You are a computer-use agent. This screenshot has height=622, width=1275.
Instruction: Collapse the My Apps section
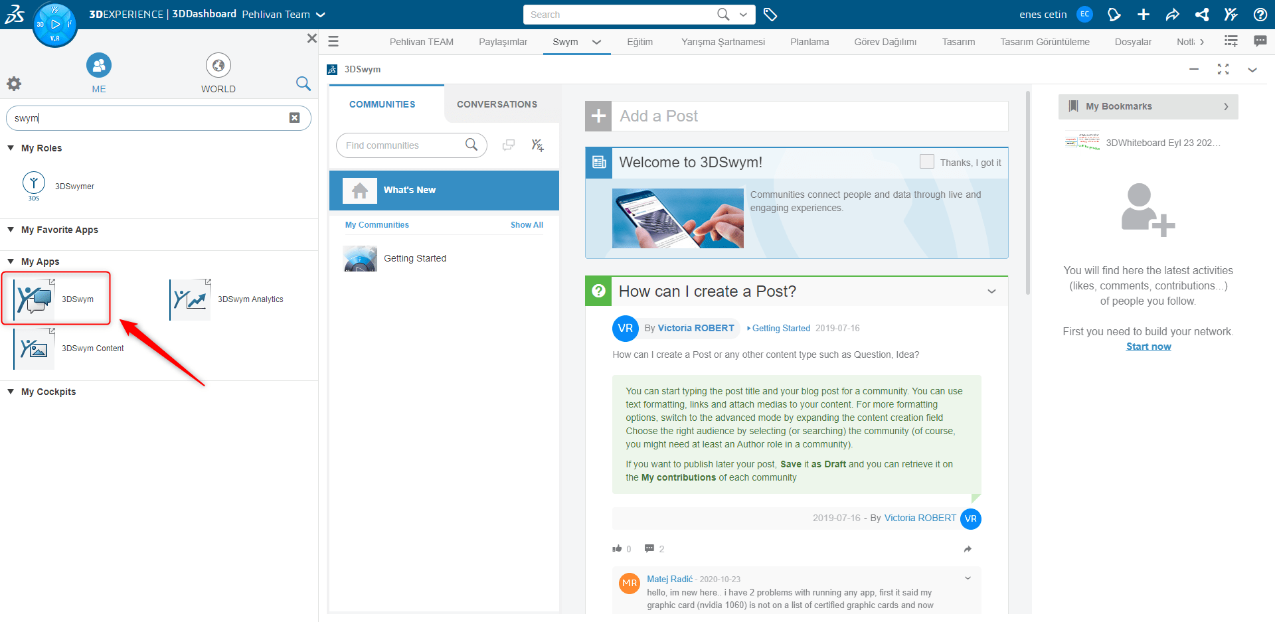(x=11, y=262)
